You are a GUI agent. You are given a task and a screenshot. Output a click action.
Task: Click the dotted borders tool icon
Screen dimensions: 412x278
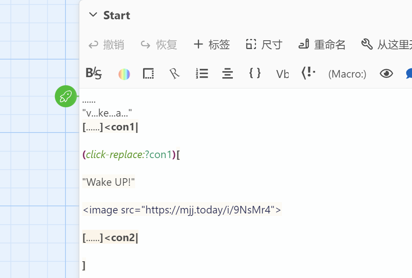coord(149,74)
